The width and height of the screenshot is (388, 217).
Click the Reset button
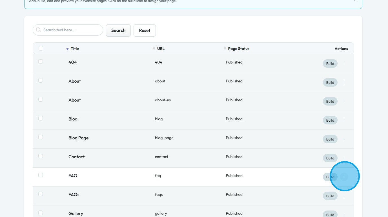pos(145,30)
